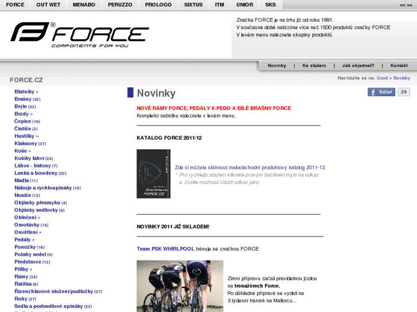This screenshot has width=417, height=312.
Task: Open the Klaksony (37) category
Action: click(30, 144)
